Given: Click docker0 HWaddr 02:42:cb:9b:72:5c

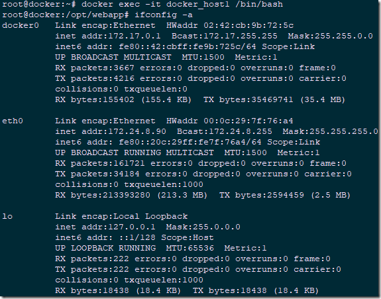Looking at the screenshot, I should 230,25.
